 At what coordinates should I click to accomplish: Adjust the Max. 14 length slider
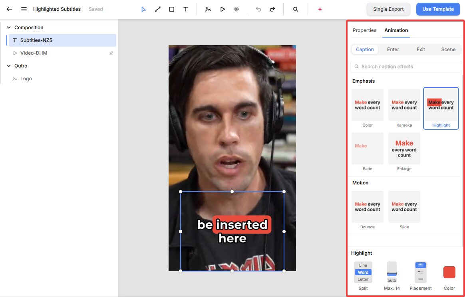[392, 269]
